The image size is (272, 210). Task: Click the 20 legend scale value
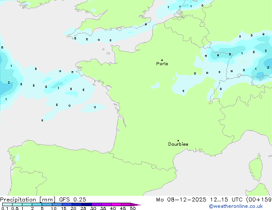[x=73, y=208]
